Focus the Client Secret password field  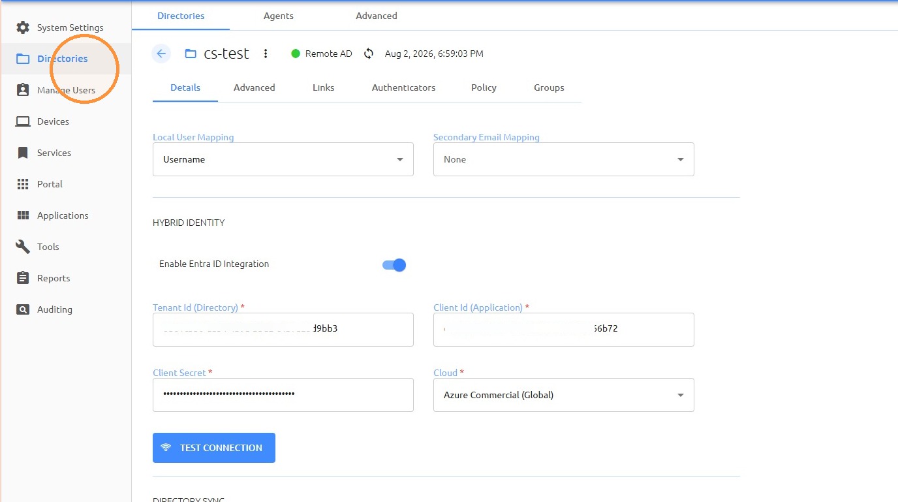pos(283,395)
